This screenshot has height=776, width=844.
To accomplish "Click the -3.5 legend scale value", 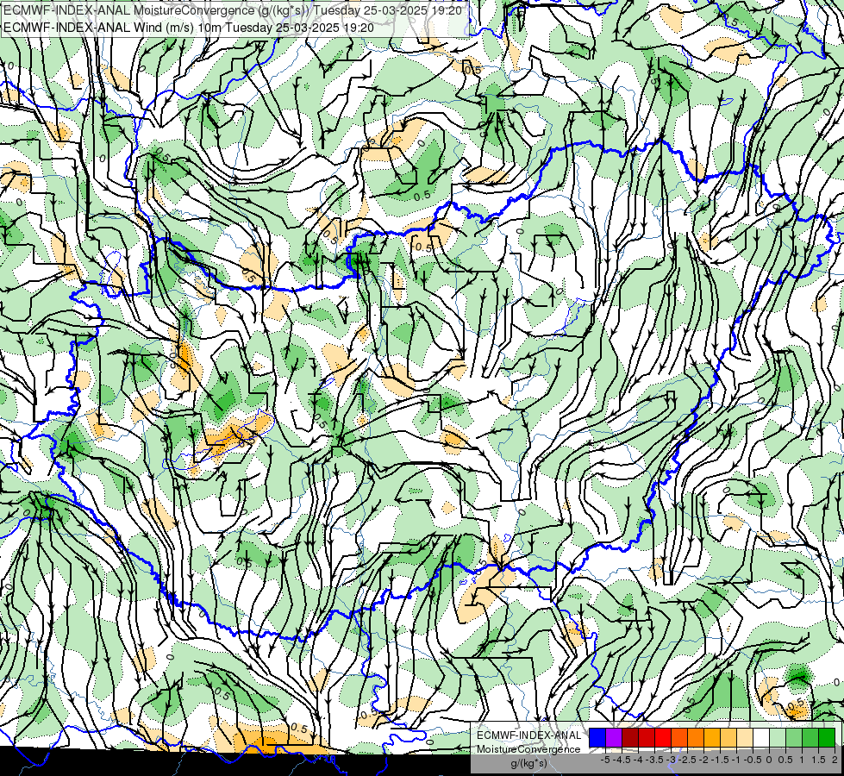I will point(654,760).
